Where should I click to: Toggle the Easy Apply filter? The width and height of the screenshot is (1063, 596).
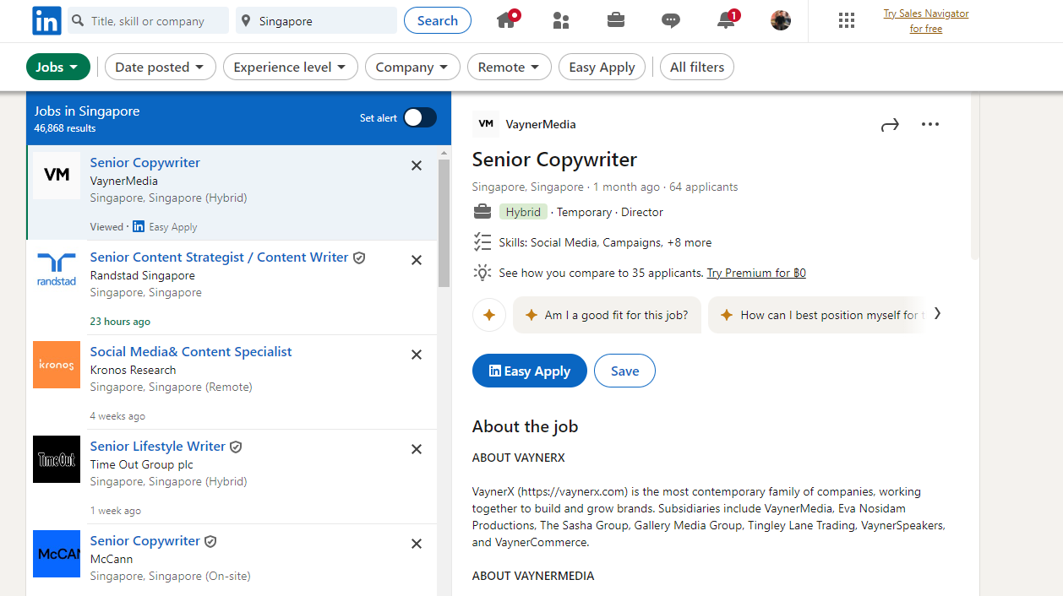[602, 67]
